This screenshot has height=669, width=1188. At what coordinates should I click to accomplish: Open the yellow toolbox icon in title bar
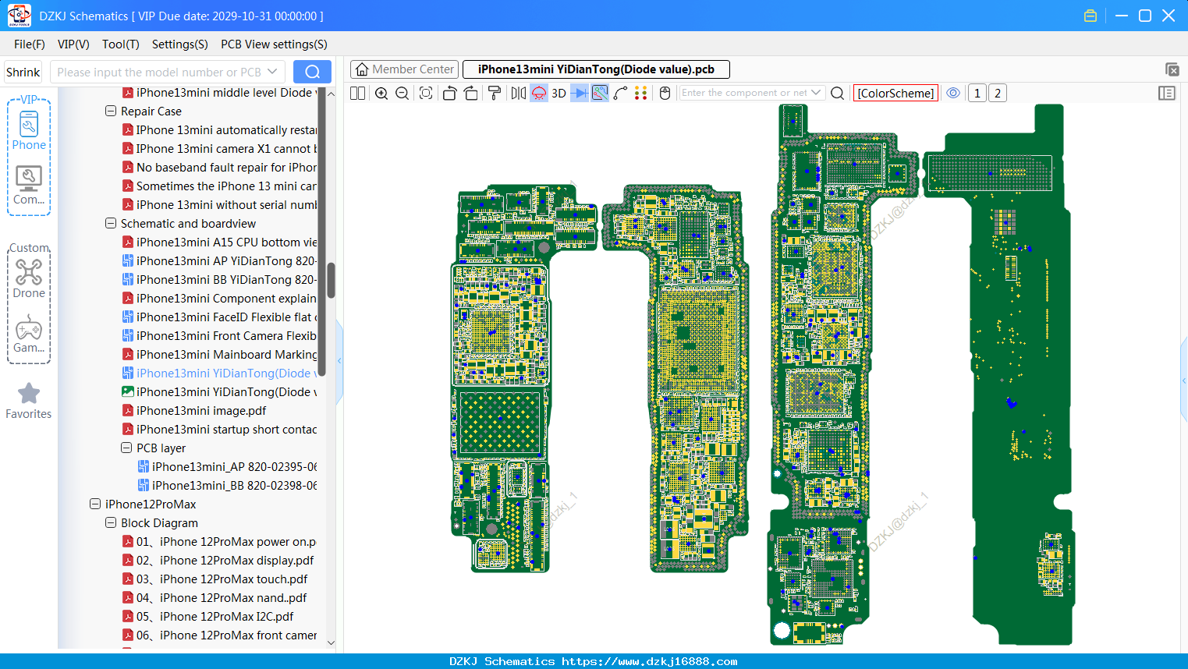1090,16
